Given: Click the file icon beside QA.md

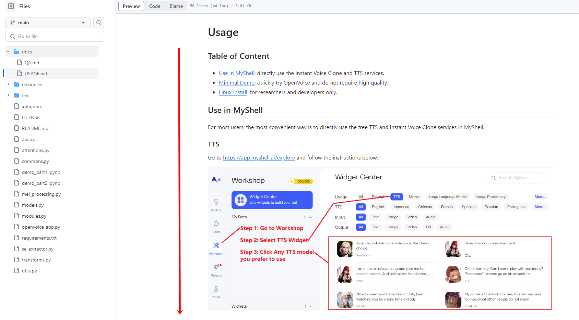Looking at the screenshot, I should pos(20,62).
